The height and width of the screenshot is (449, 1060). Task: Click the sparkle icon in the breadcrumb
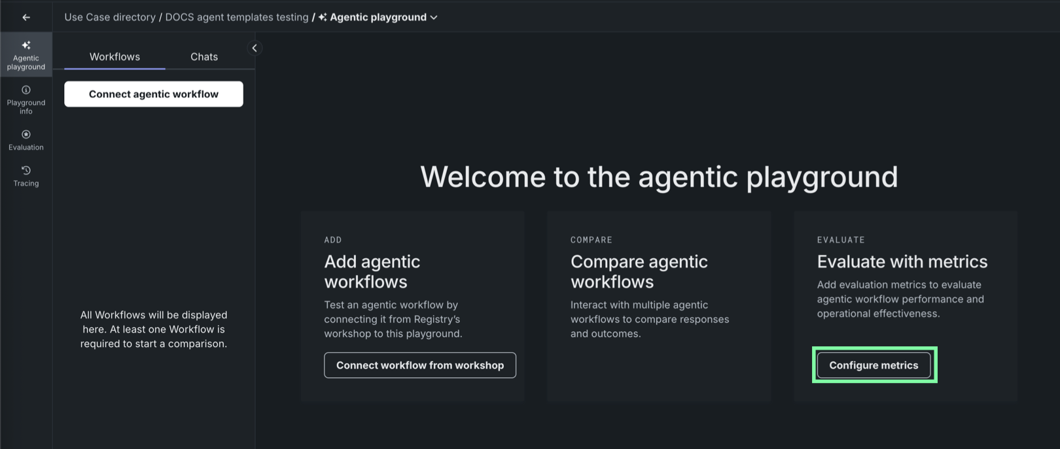(323, 18)
